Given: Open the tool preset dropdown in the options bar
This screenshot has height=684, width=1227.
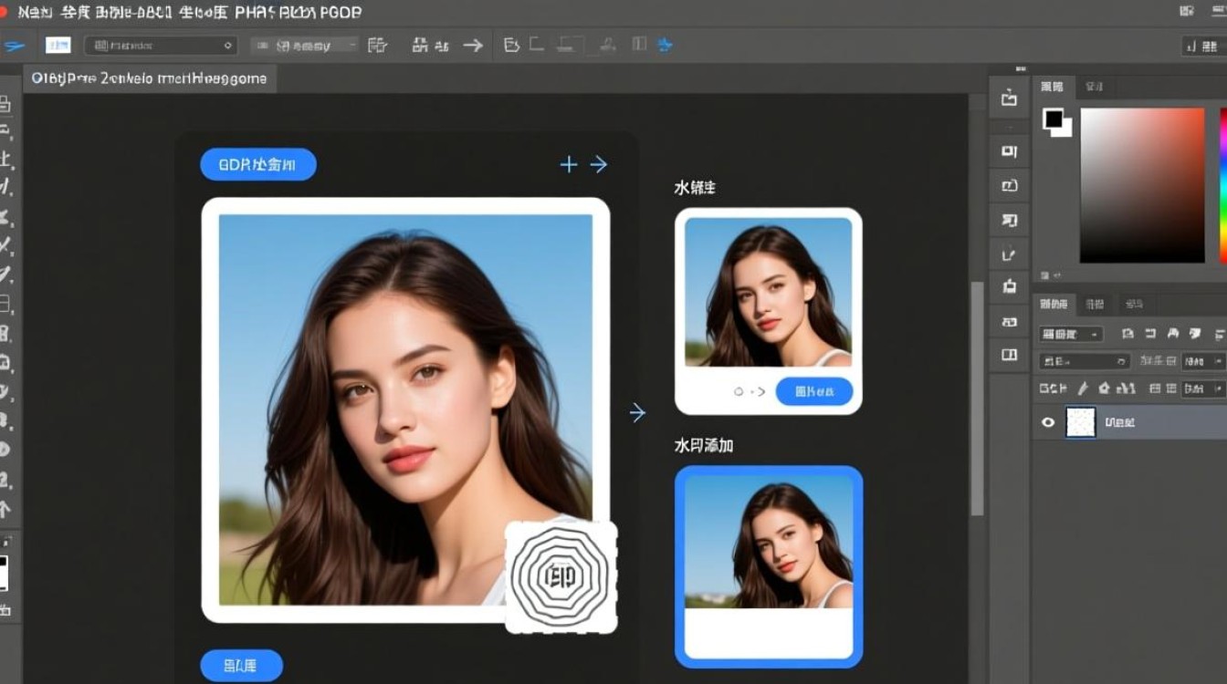Looking at the screenshot, I should pyautogui.click(x=160, y=44).
